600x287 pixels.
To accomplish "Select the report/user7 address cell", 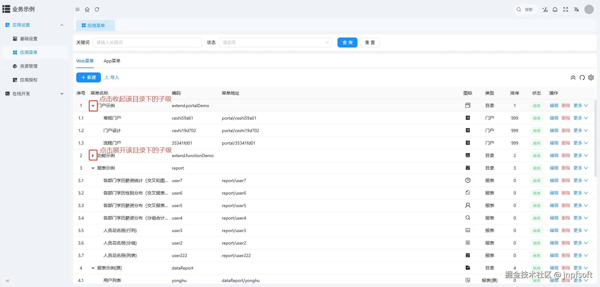I will (x=234, y=181).
